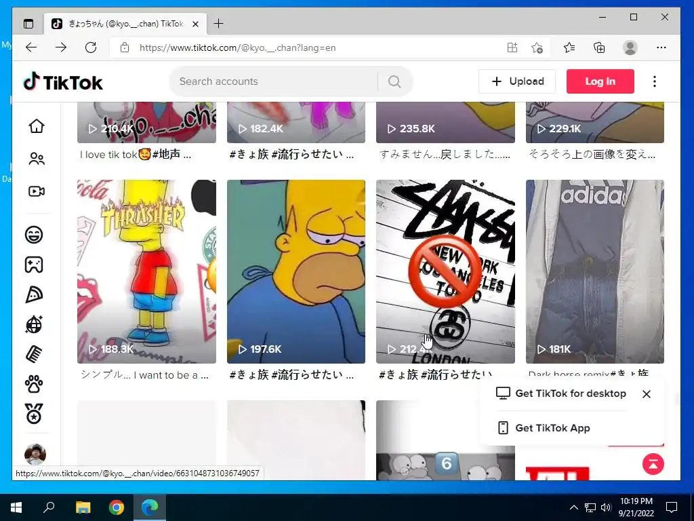This screenshot has width=694, height=521.
Task: Open the Bart Simpson Thrasher video thumbnail
Action: (x=146, y=271)
